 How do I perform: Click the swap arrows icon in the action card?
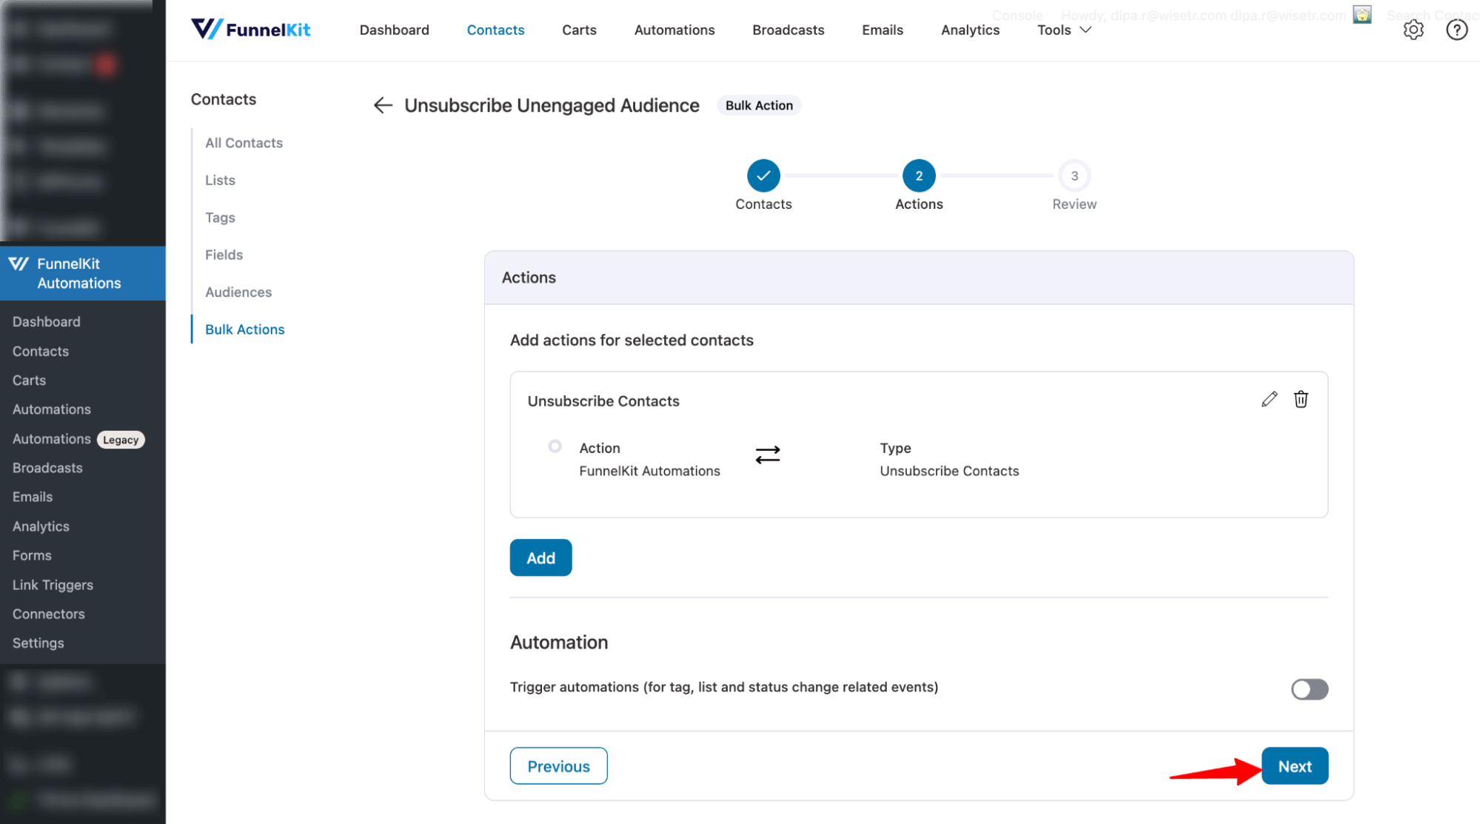point(768,455)
